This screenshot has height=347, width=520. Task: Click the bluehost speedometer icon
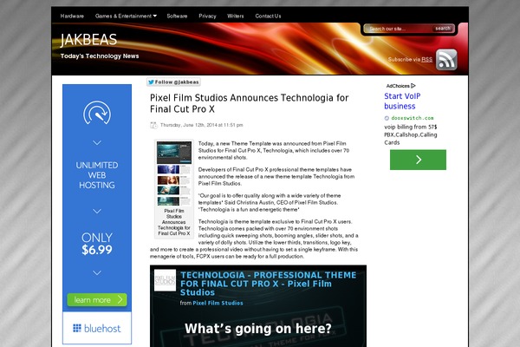pyautogui.click(x=97, y=113)
